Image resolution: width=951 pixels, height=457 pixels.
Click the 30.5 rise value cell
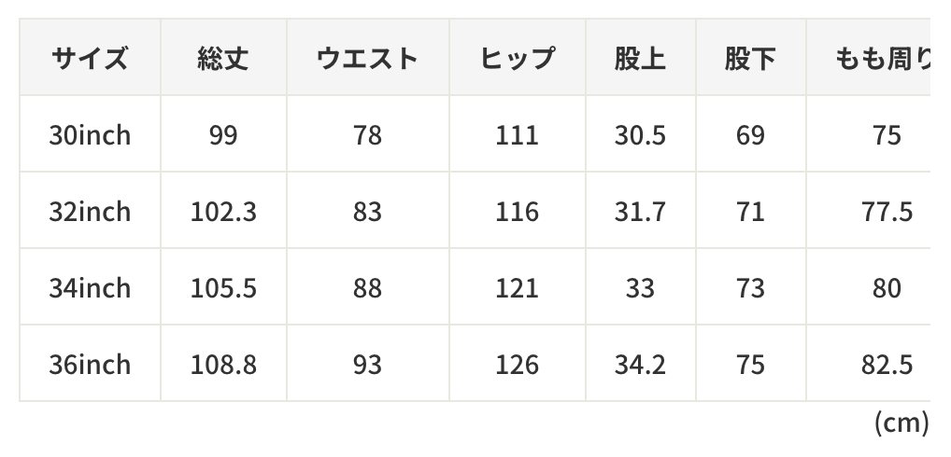coord(640,135)
